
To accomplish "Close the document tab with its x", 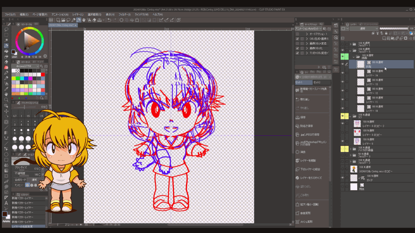I will 76,25.
